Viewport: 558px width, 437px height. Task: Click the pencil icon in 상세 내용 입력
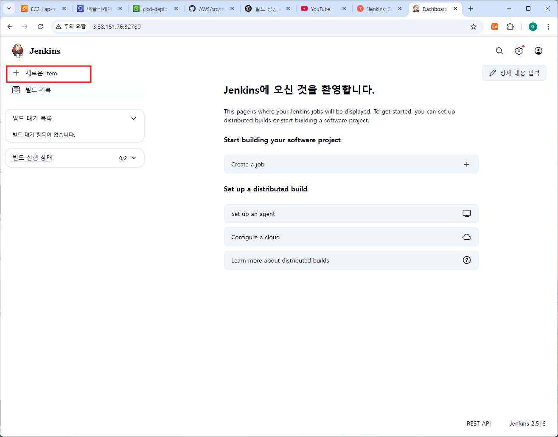coord(493,73)
